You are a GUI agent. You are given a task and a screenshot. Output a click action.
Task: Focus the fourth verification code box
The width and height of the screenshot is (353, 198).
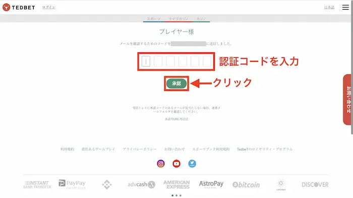(x=183, y=61)
